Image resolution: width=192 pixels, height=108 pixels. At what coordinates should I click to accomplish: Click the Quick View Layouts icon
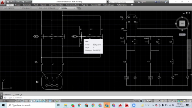[147, 101]
